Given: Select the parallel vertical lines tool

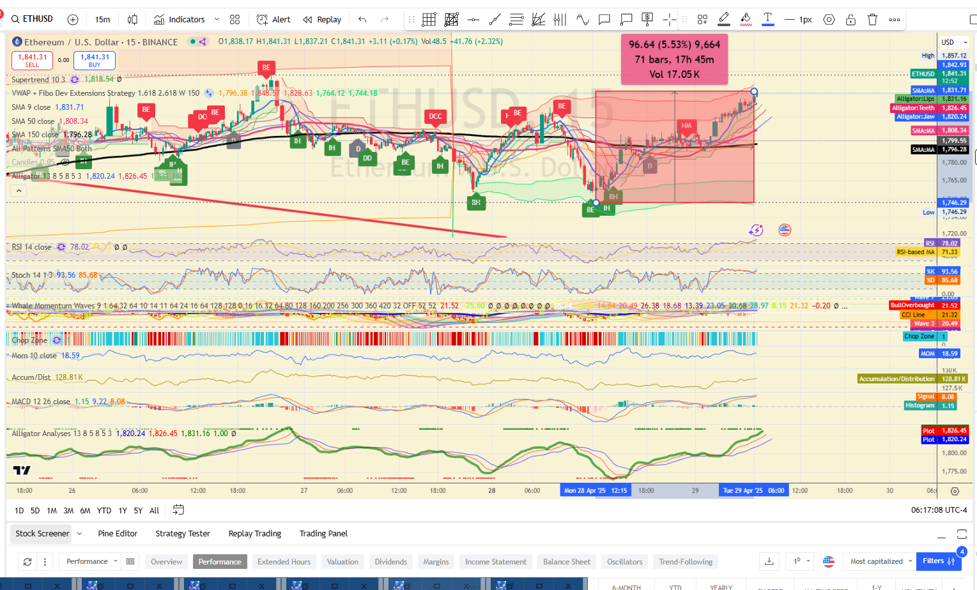Looking at the screenshot, I should point(560,20).
